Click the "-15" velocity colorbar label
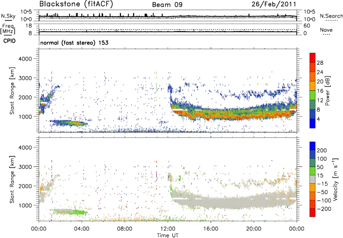Screen dimensions: 343x238 pyautogui.click(x=322, y=184)
